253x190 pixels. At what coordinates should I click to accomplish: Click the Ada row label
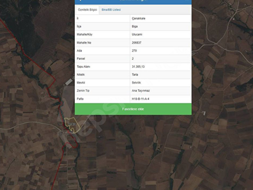coord(79,51)
